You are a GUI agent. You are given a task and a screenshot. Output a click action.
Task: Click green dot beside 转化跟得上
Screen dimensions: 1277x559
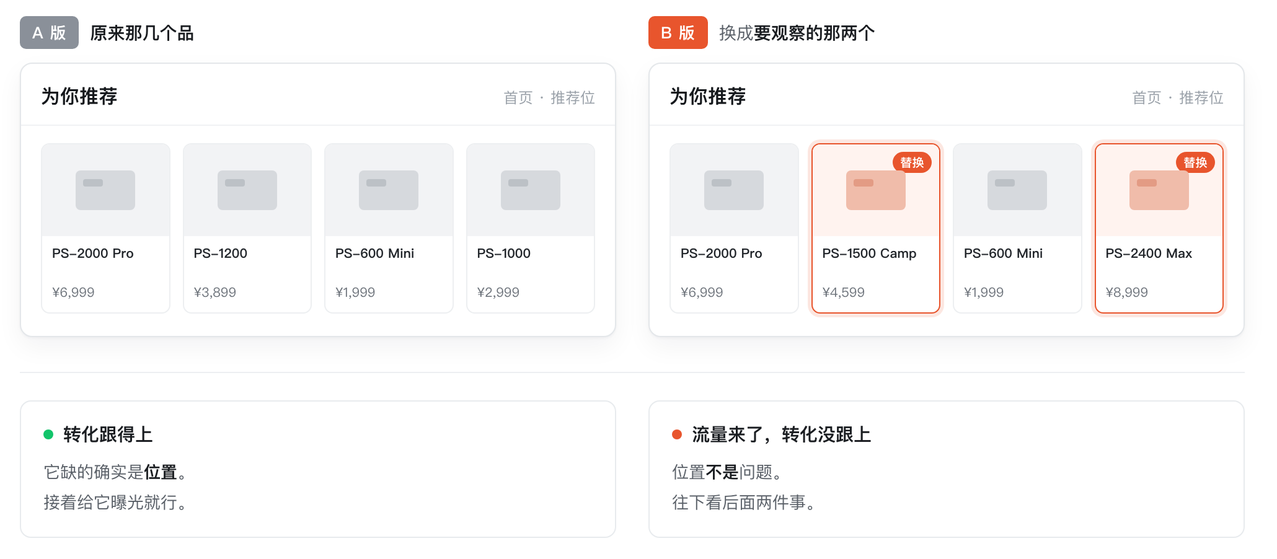click(x=48, y=434)
